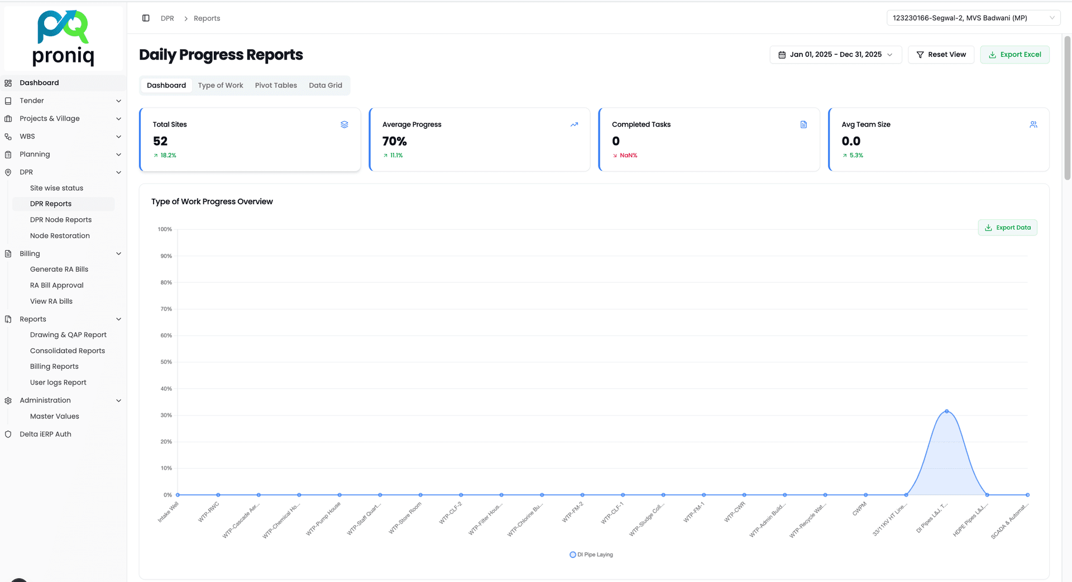Toggle the sidebar collapse icon
Screen dimensions: 1072x582
tap(146, 18)
